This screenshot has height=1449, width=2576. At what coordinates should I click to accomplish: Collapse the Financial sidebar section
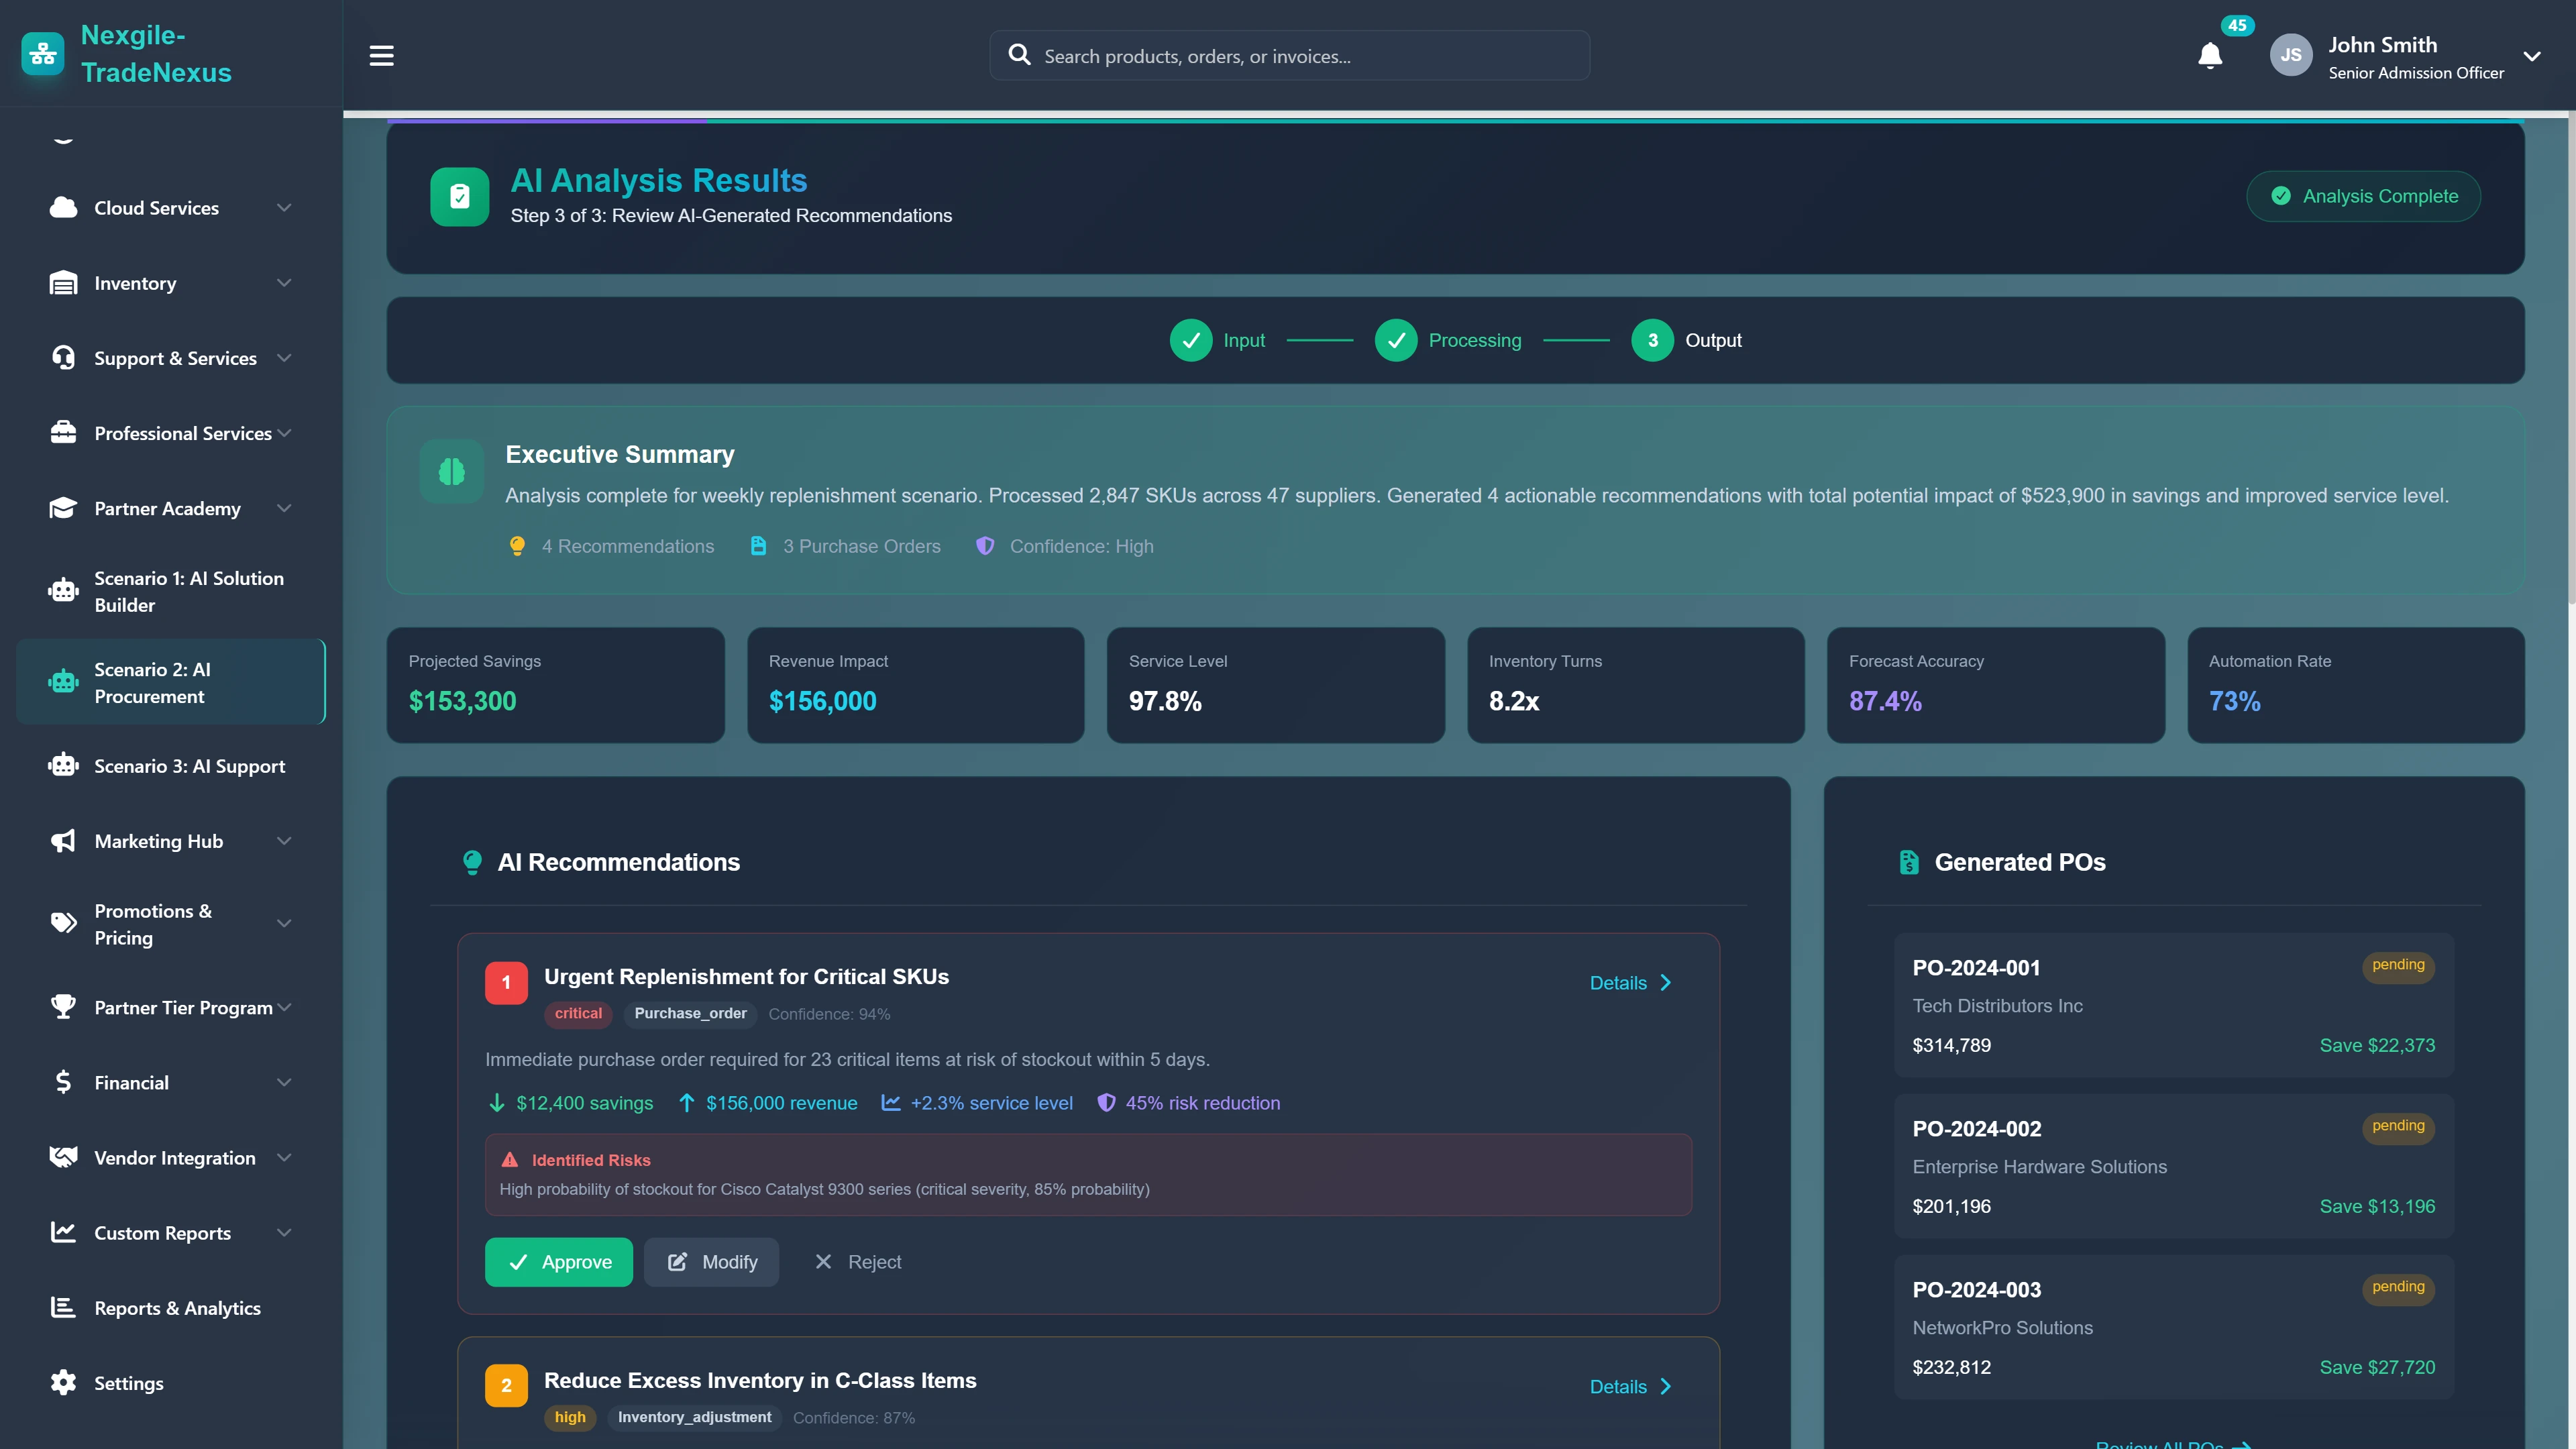pyautogui.click(x=284, y=1082)
